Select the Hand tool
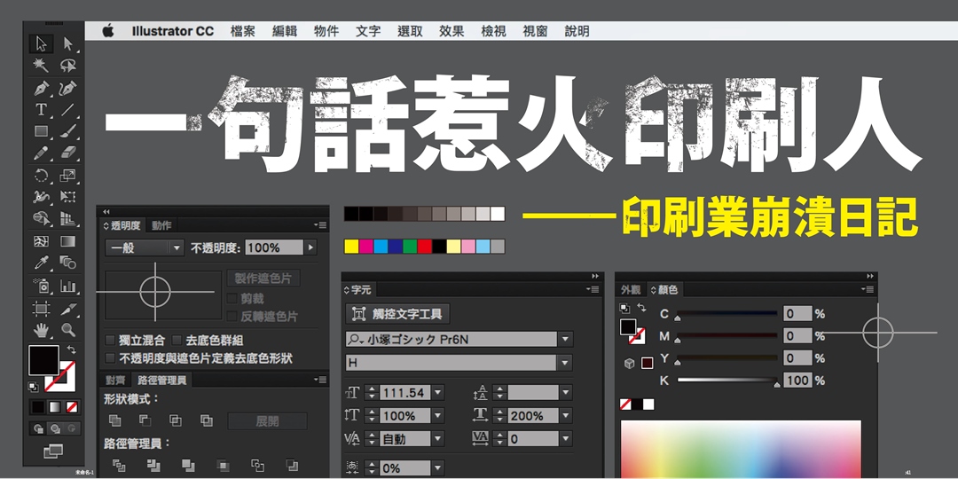 (41, 330)
